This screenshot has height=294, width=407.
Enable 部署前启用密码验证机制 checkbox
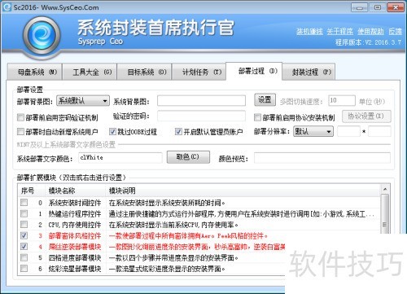(20, 117)
